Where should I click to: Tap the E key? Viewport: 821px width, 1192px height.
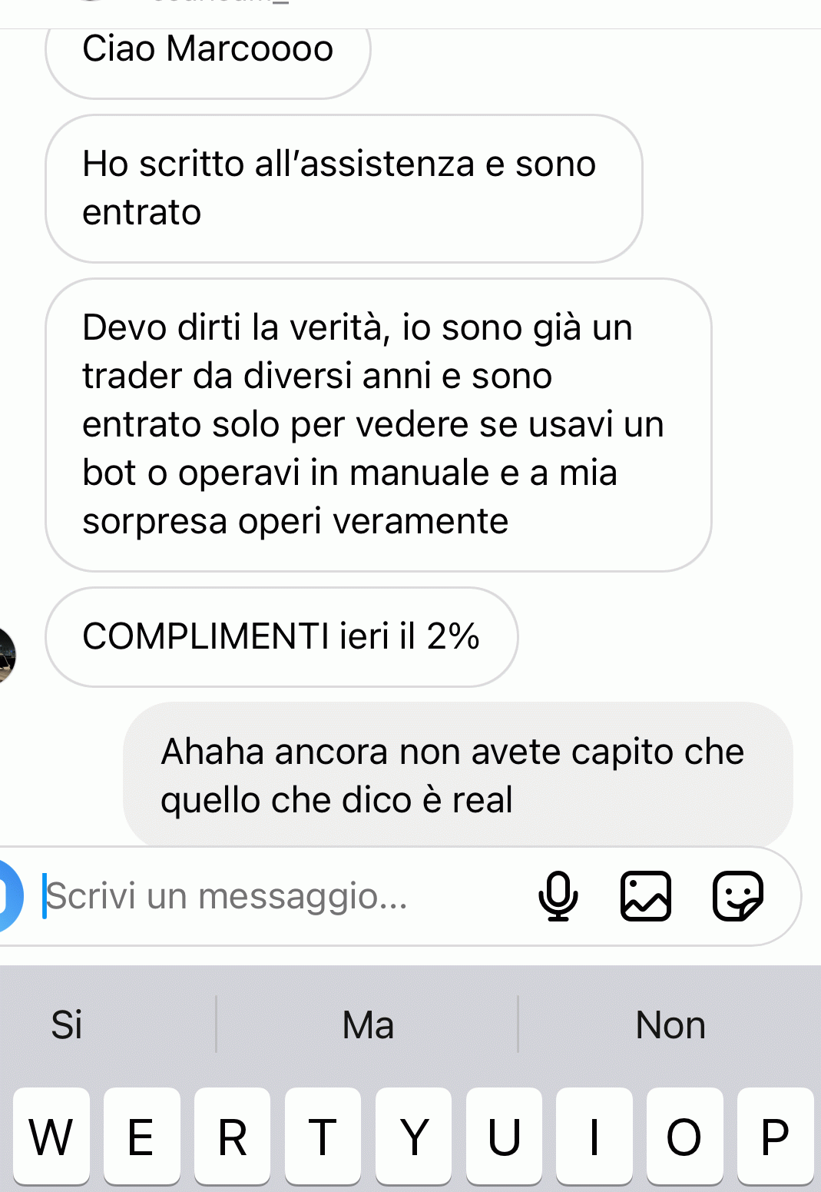[x=141, y=1136]
